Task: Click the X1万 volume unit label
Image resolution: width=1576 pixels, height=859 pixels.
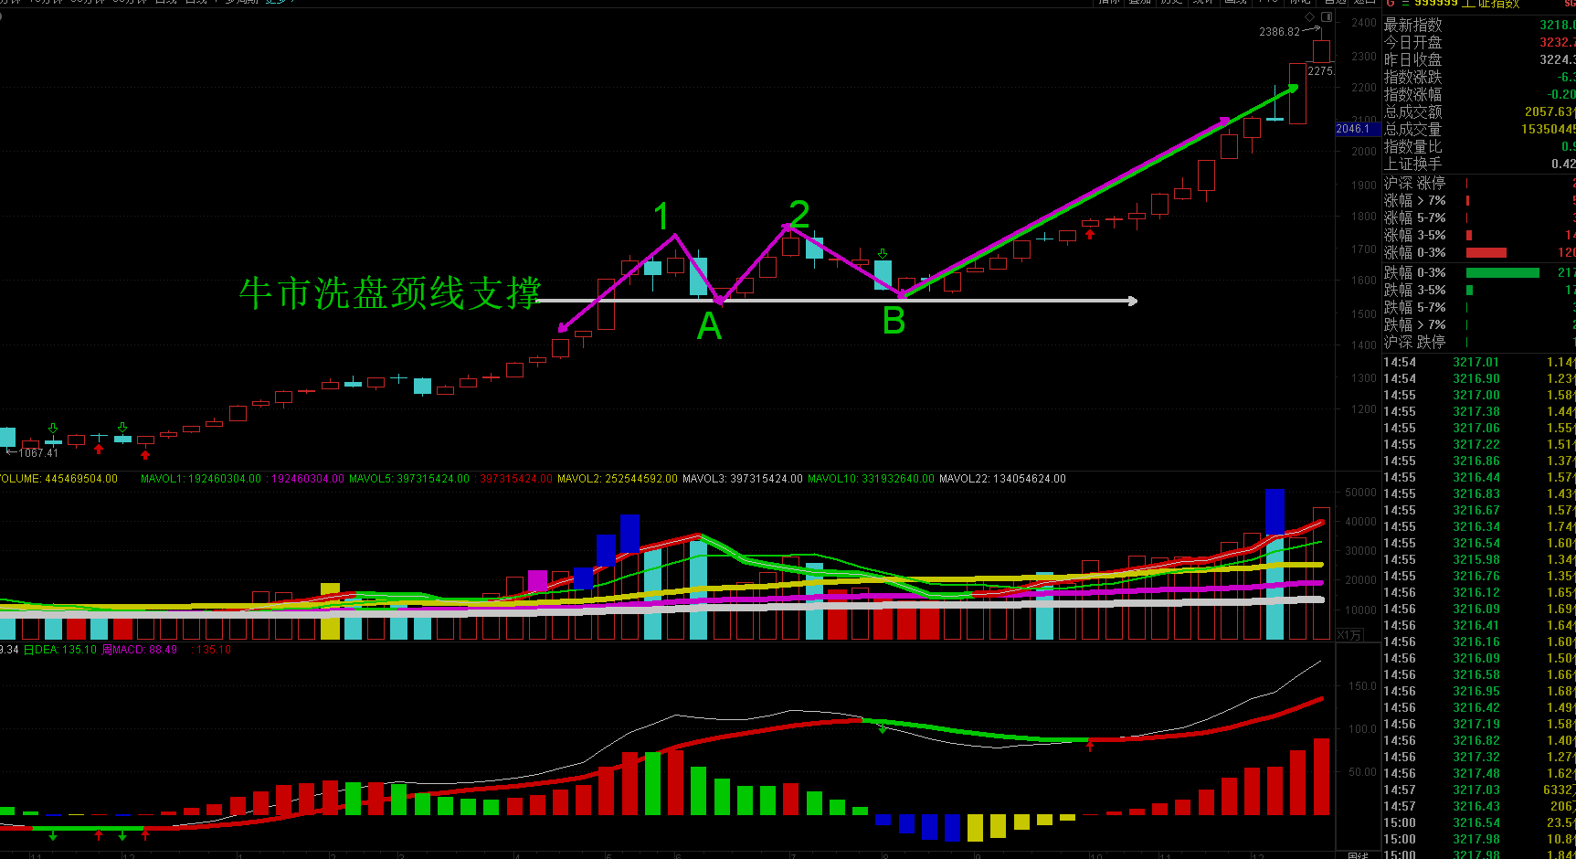Action: click(x=1349, y=635)
